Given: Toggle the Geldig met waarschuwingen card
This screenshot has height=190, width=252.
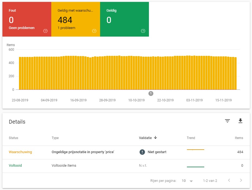Looking at the screenshot, I should (x=75, y=19).
